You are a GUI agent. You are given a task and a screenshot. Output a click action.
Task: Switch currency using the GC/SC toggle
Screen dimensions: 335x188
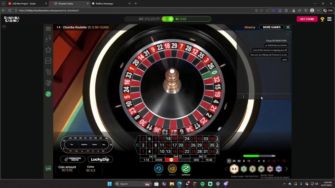167,19
